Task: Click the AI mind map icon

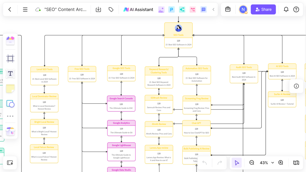Action: (x=182, y=10)
